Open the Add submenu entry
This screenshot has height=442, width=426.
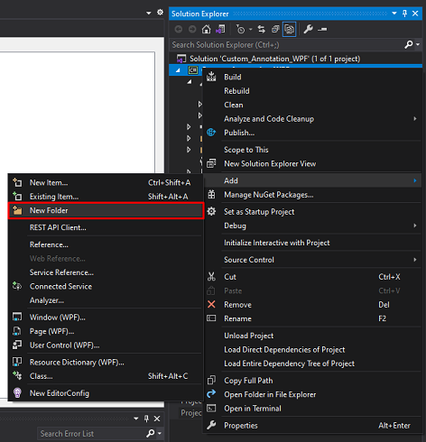coord(312,180)
